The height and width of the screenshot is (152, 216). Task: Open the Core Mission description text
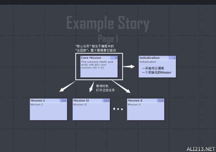97,65
